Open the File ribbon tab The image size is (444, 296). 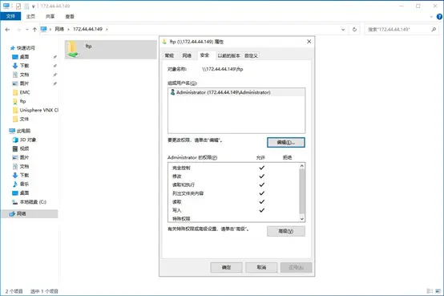click(x=10, y=16)
